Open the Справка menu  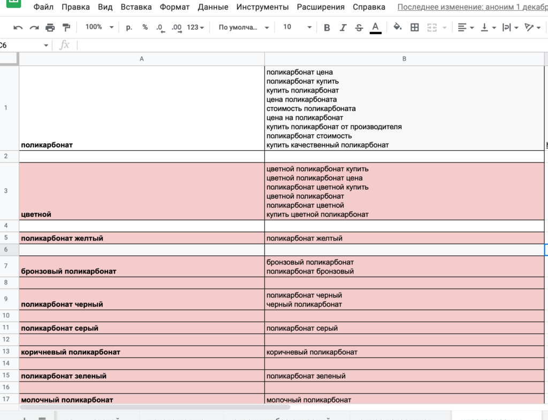[x=369, y=7]
